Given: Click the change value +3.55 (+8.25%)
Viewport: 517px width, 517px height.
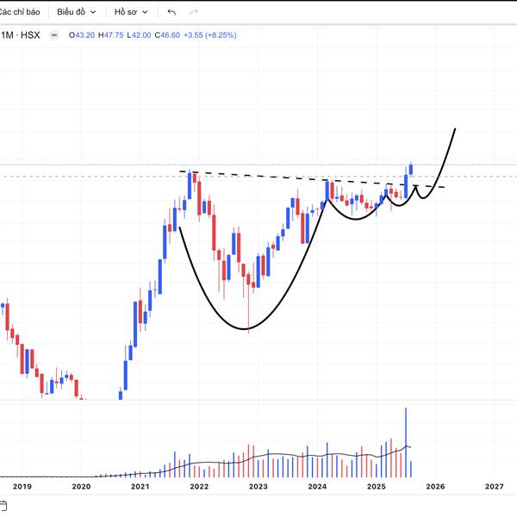Looking at the screenshot, I should [x=210, y=35].
